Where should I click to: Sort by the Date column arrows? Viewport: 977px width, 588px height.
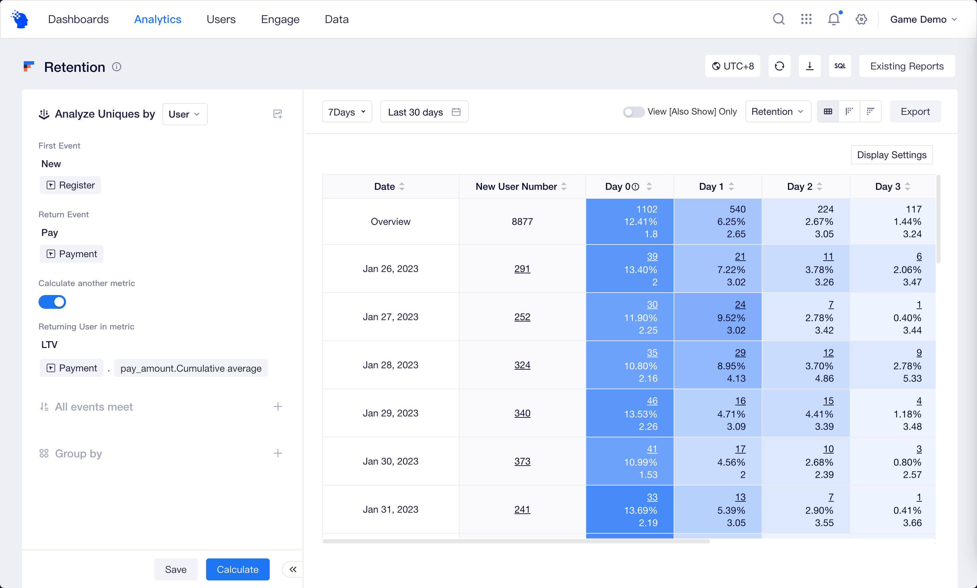pyautogui.click(x=402, y=186)
